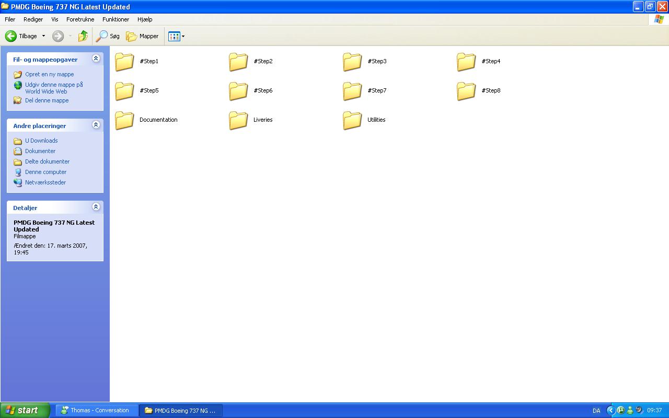Select the #Step3 folder icon
The width and height of the screenshot is (669, 418).
[x=352, y=62]
